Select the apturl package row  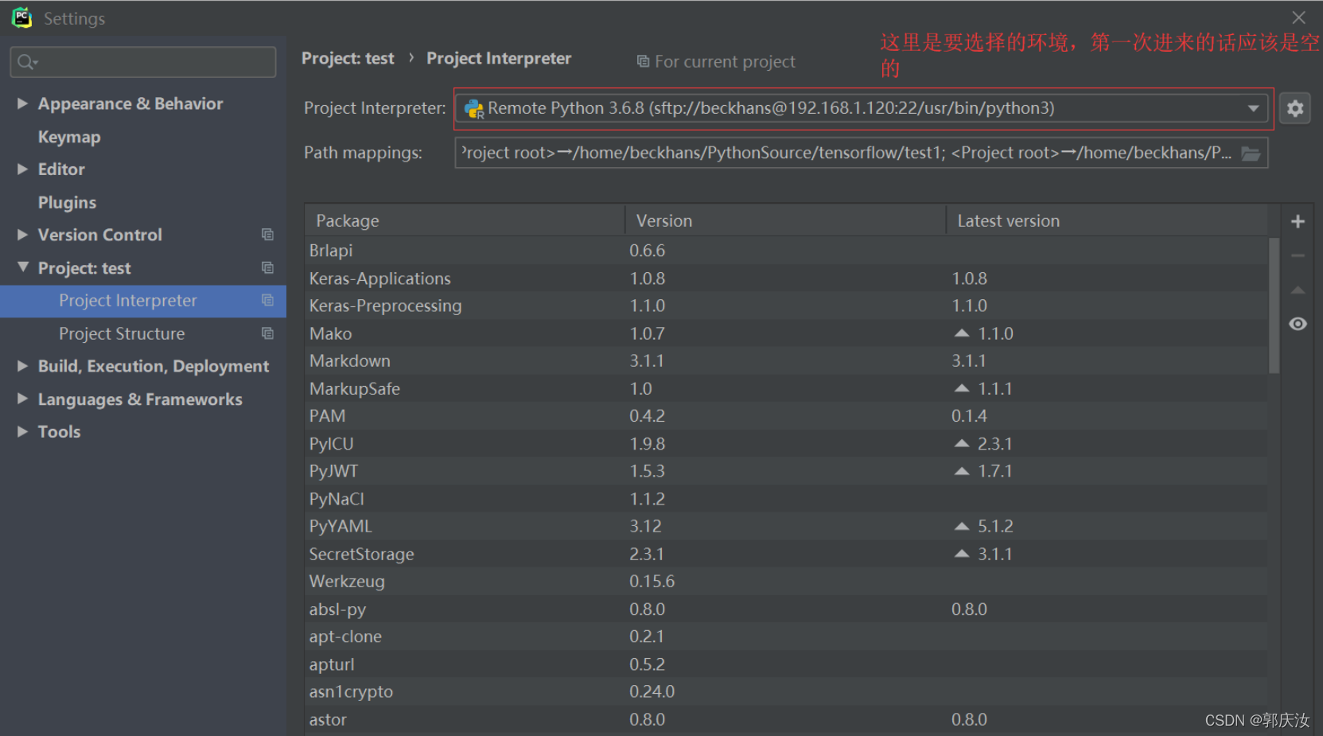786,664
